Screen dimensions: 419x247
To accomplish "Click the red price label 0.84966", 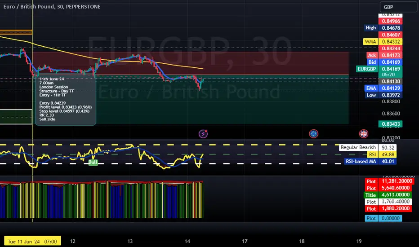I will click(390, 21).
